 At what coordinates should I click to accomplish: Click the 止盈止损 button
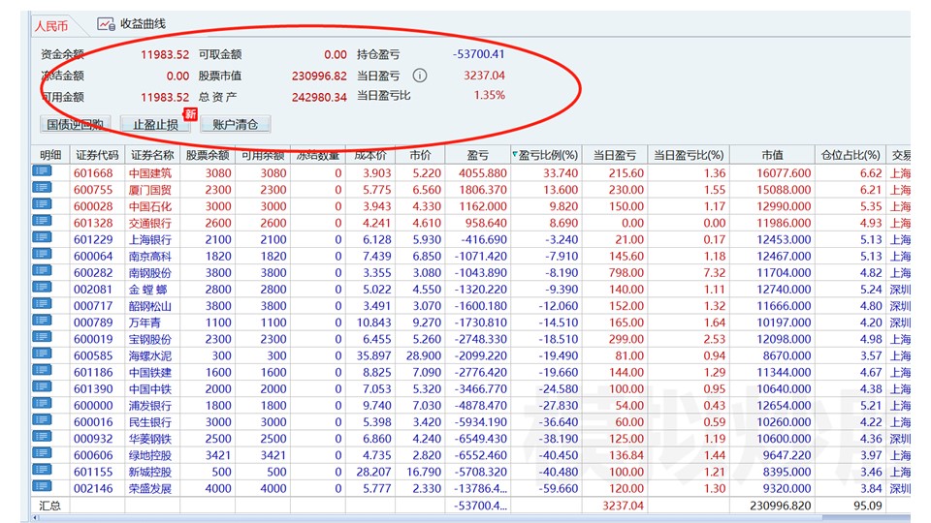pos(155,124)
